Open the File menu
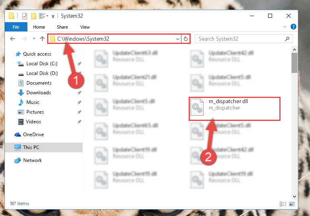310x216 pixels. [x=16, y=27]
